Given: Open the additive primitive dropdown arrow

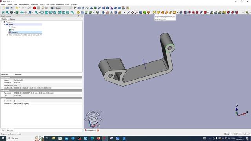Looking at the screenshot, I should (x=177, y=12).
